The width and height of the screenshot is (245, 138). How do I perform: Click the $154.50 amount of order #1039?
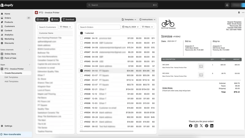pyautogui.click(x=130, y=89)
